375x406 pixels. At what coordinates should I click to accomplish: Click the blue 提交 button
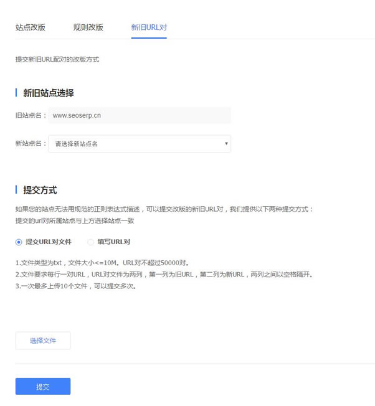[x=43, y=386]
